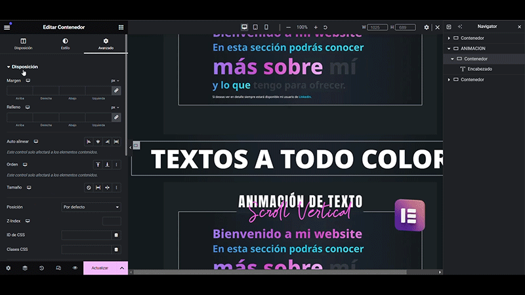Expand the ANIMACION item in Navigator
Screen dimensions: 525x295
point(449,49)
